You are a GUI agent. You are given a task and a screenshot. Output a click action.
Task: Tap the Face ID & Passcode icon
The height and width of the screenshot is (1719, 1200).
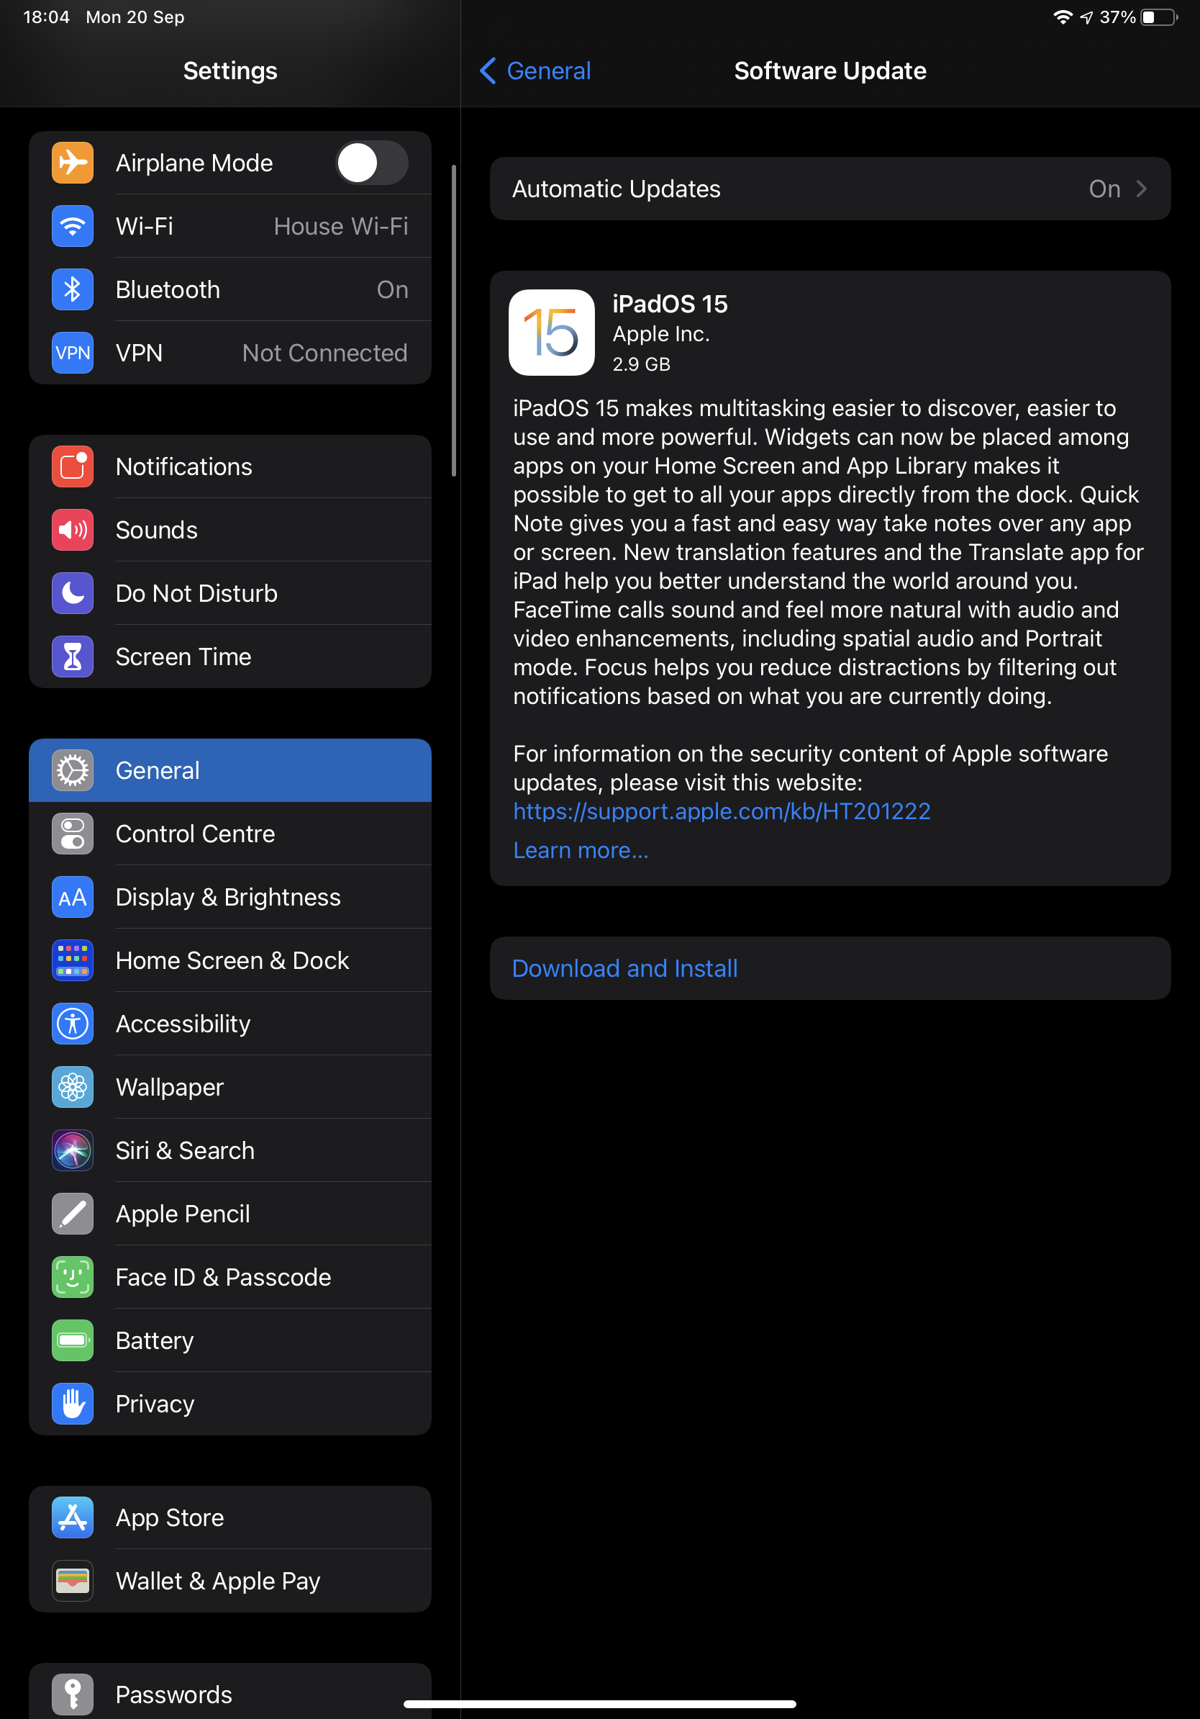(73, 1276)
